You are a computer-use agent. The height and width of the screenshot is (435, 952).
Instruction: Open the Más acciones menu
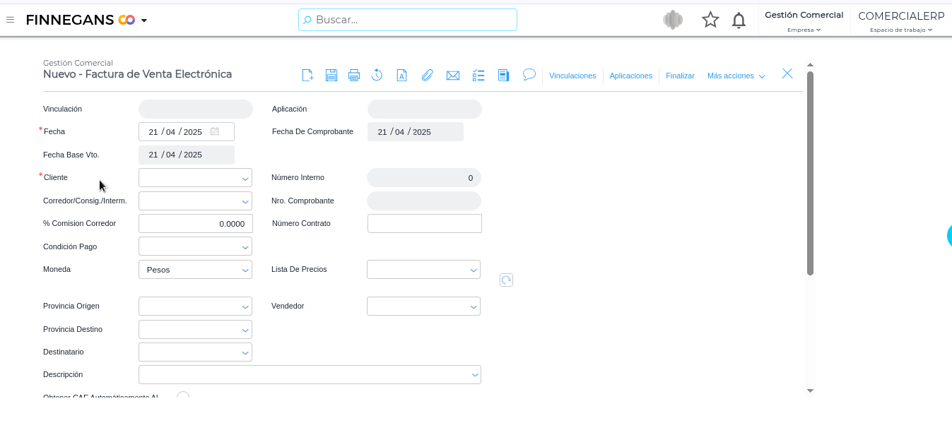pos(736,76)
